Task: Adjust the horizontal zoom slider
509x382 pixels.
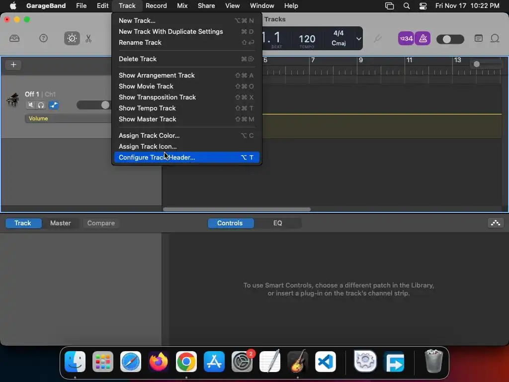Action: point(486,64)
